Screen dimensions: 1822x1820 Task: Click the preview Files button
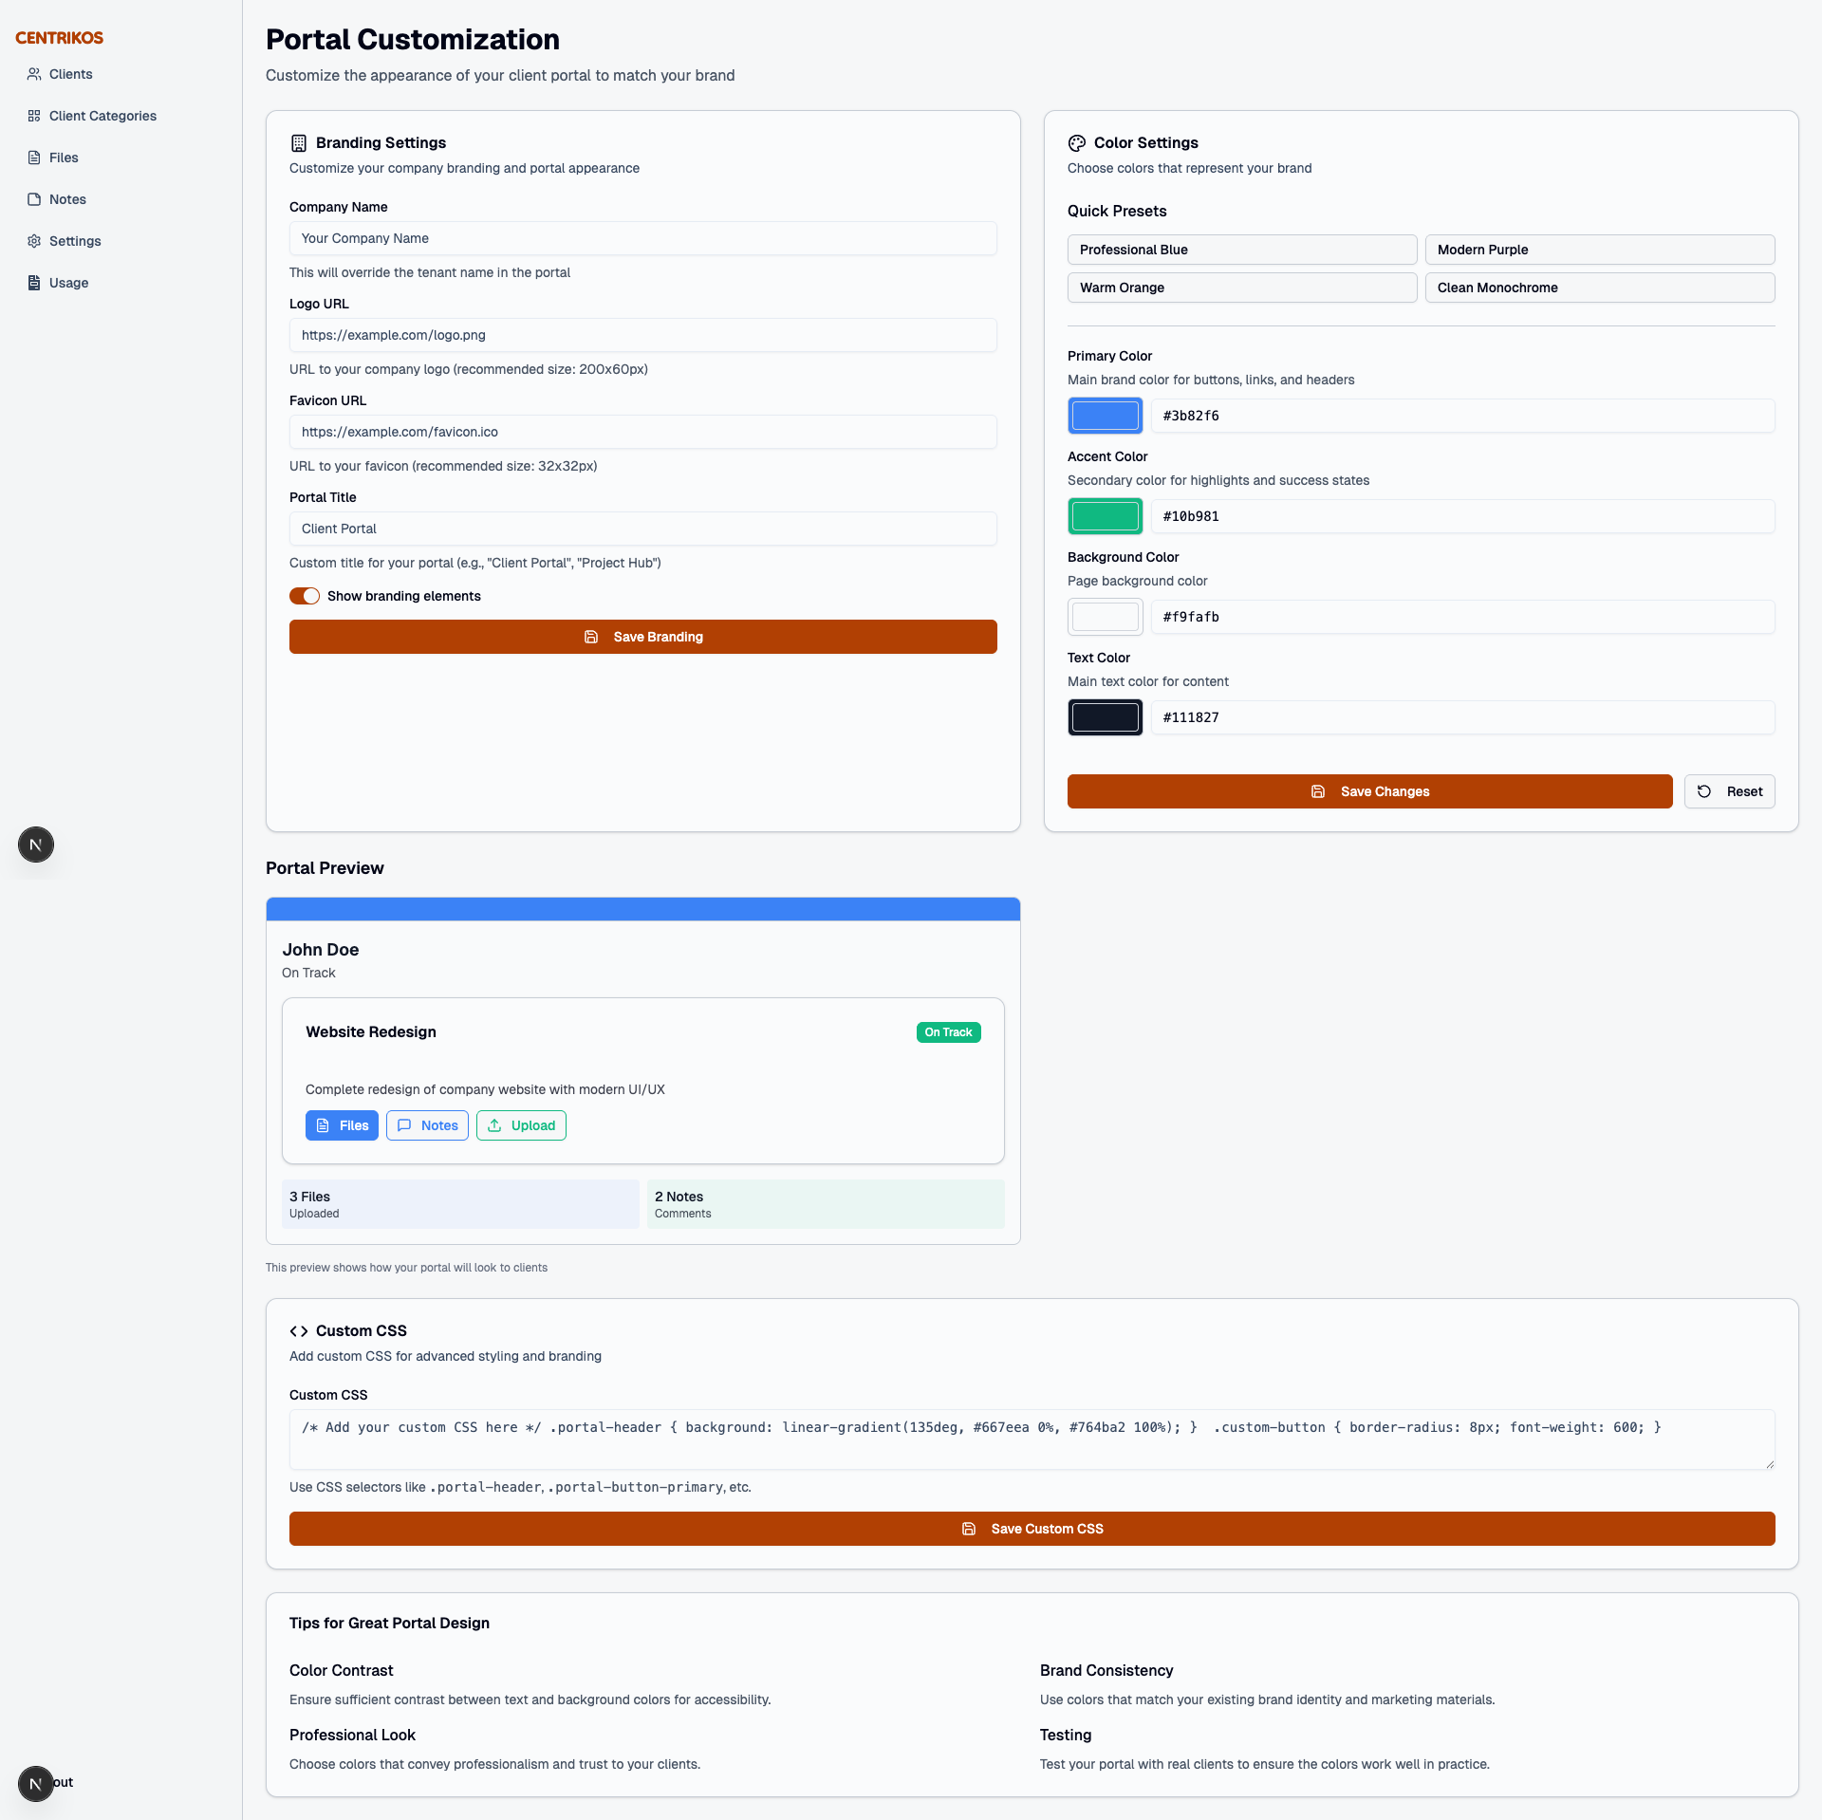click(342, 1125)
